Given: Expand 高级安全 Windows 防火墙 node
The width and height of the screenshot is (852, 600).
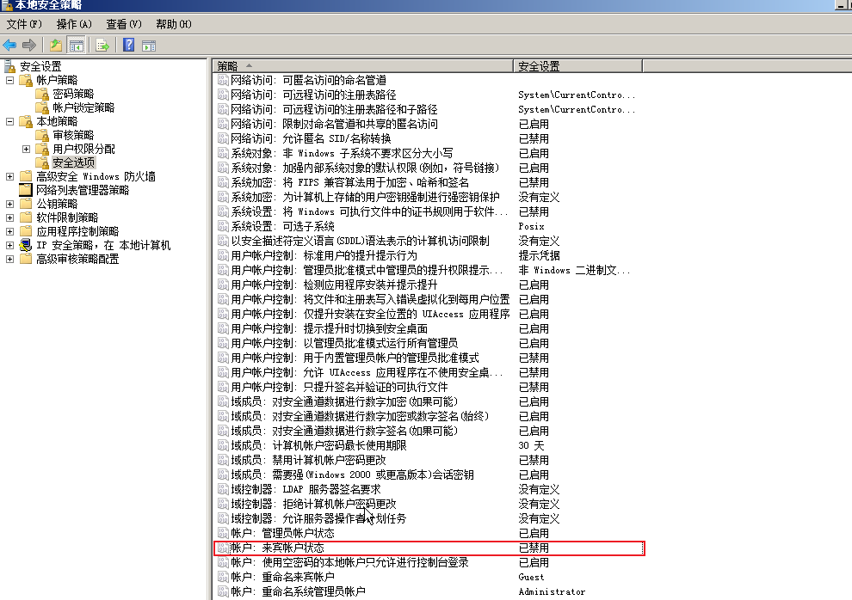Looking at the screenshot, I should click(x=9, y=177).
